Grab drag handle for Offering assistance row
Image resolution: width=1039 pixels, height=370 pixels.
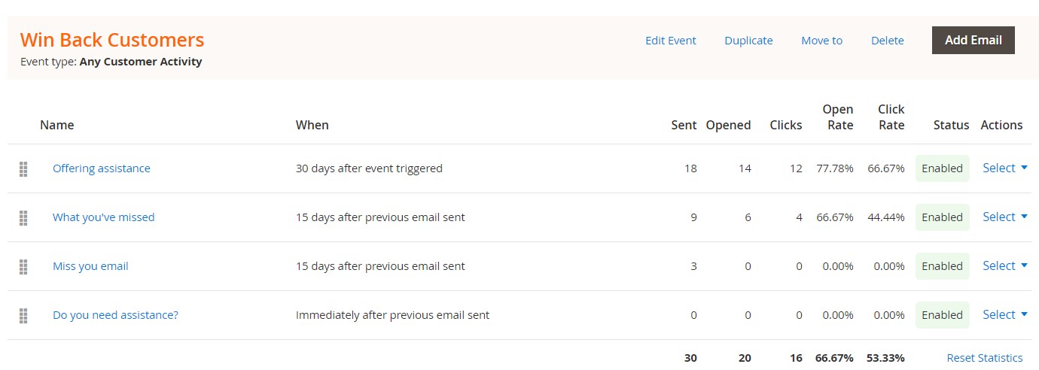[23, 169]
